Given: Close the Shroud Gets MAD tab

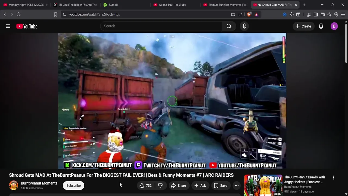Looking at the screenshot, I should 296,5.
